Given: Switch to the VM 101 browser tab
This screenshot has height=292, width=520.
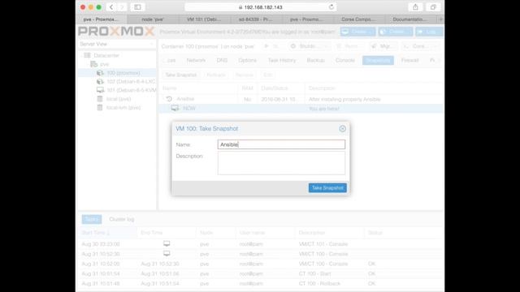Looking at the screenshot, I should pos(204,19).
